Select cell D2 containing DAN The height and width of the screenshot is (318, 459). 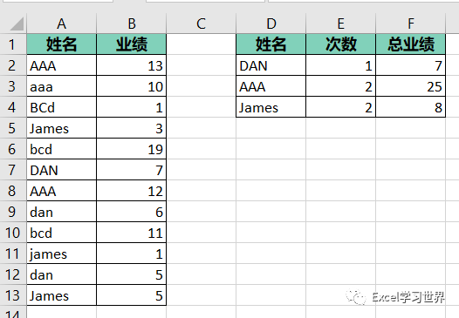[x=271, y=65]
